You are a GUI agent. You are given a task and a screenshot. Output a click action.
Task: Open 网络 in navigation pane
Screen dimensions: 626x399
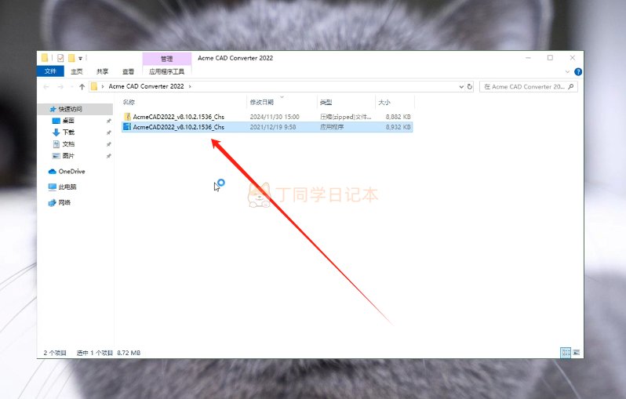[x=64, y=202]
